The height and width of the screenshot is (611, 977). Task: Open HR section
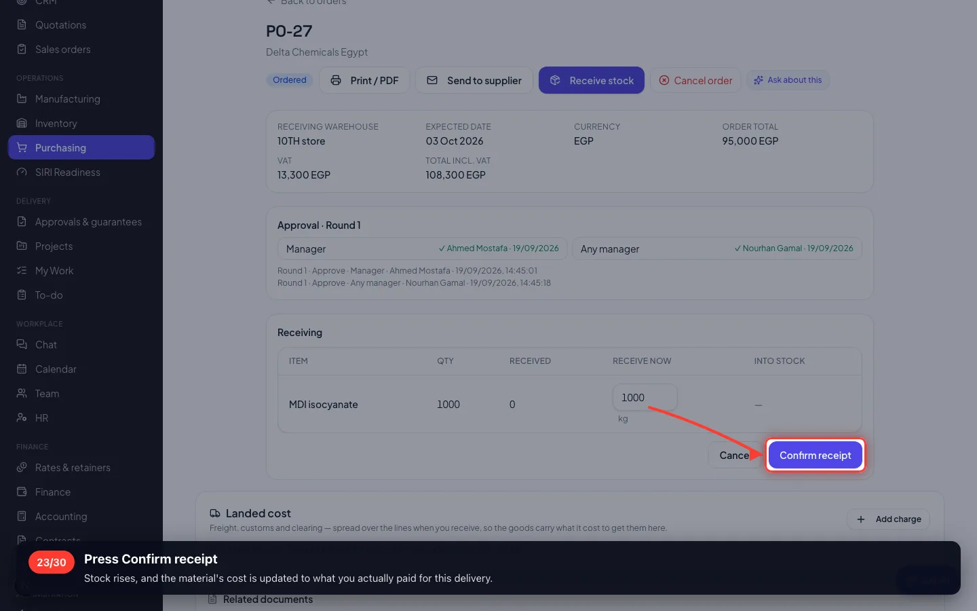tap(81, 418)
